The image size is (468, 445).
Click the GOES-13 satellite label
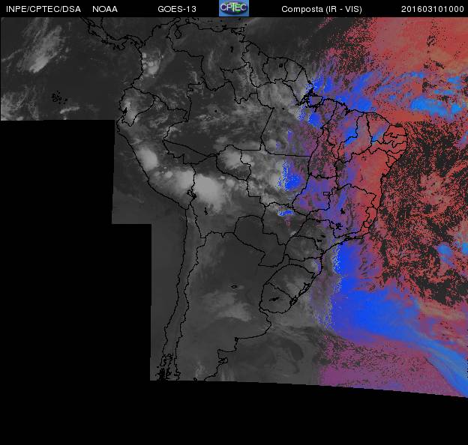[x=177, y=9]
